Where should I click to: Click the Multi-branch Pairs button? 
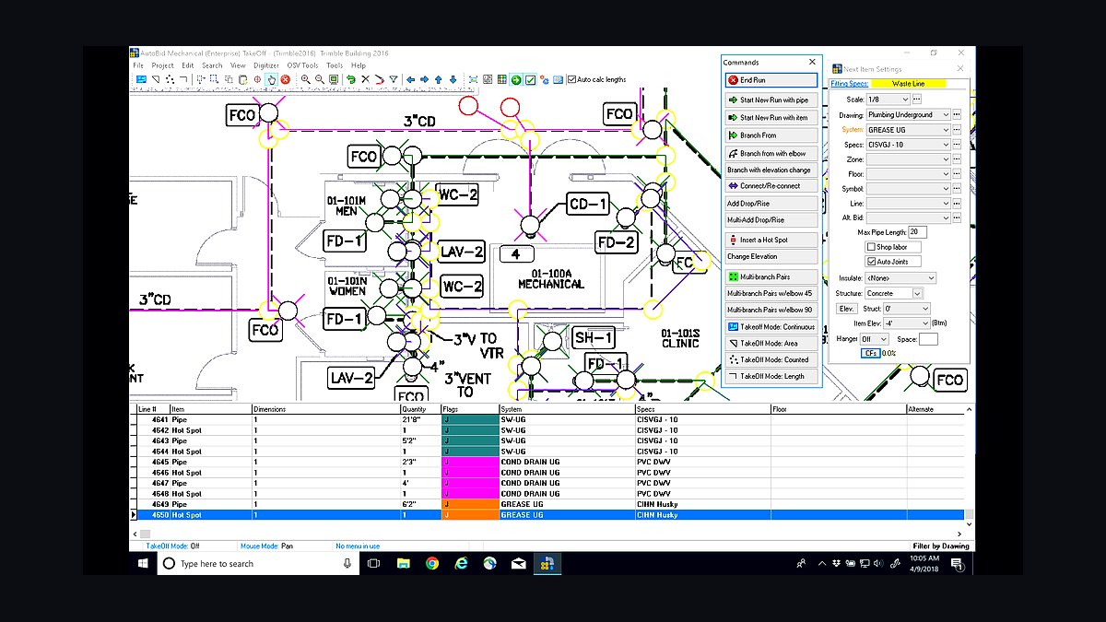(x=771, y=276)
